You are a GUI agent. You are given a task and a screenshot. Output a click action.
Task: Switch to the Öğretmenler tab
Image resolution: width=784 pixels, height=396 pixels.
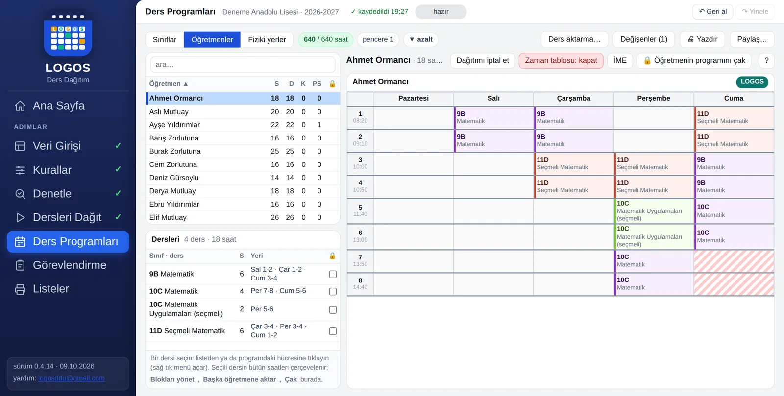click(x=212, y=40)
